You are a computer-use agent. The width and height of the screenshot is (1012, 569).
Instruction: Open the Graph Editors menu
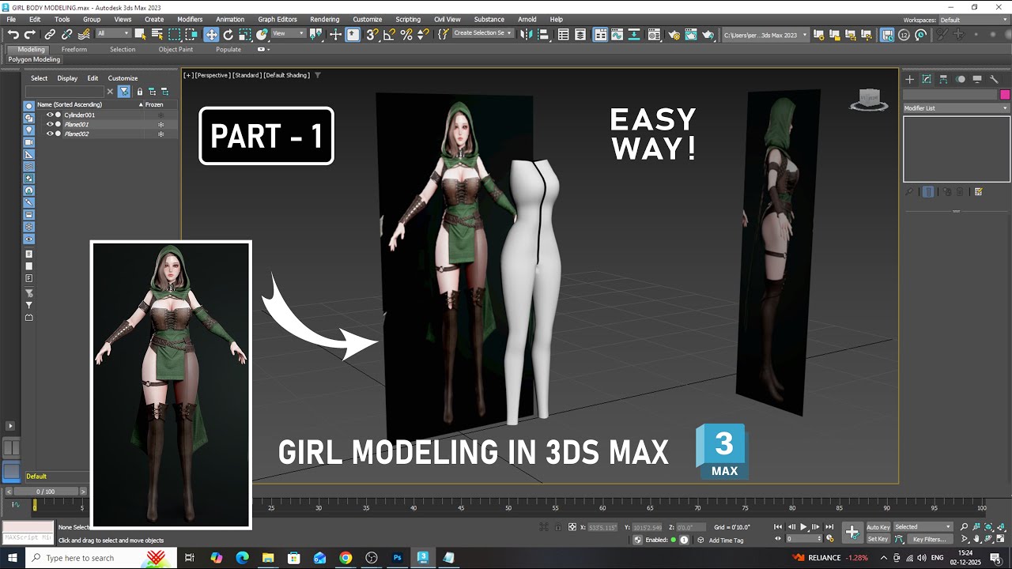click(278, 19)
